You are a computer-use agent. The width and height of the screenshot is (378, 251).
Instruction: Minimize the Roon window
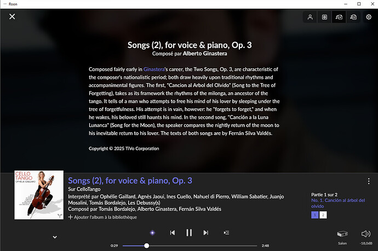coord(346,4)
